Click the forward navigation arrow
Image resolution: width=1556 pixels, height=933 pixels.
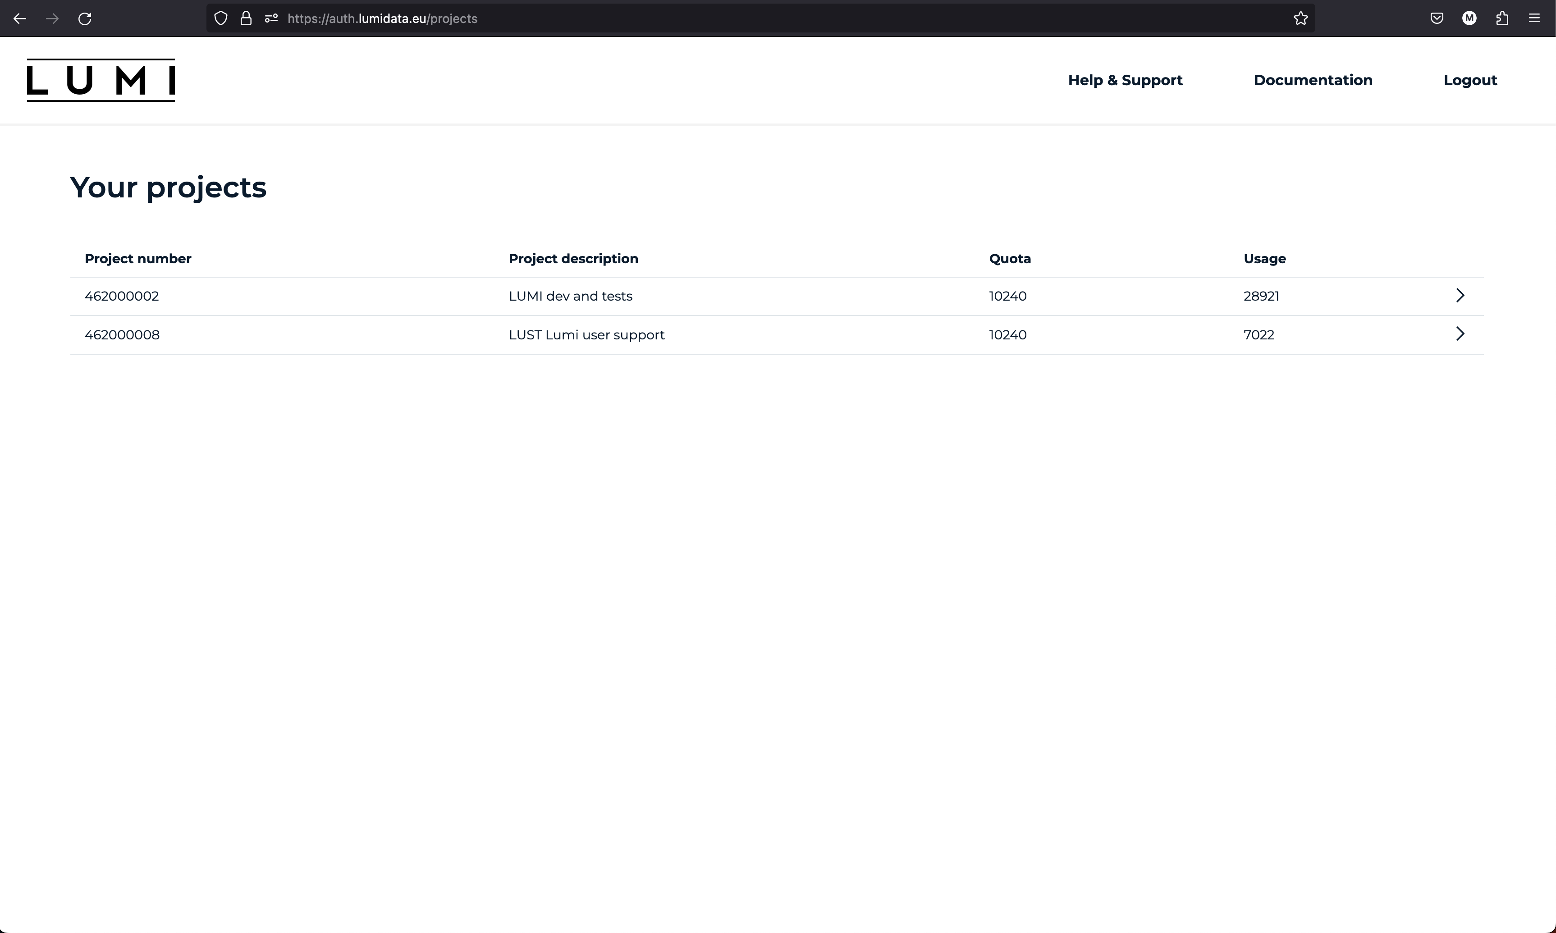[x=52, y=18]
